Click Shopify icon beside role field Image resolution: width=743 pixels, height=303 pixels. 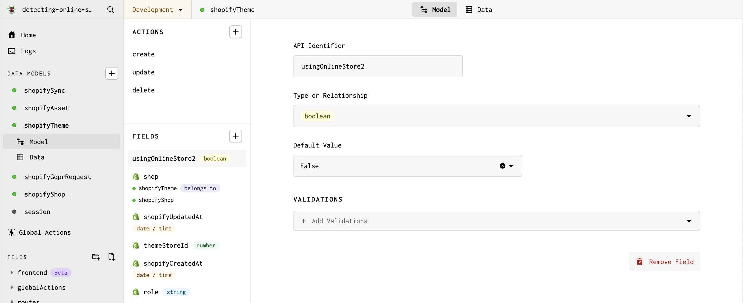[x=136, y=292]
